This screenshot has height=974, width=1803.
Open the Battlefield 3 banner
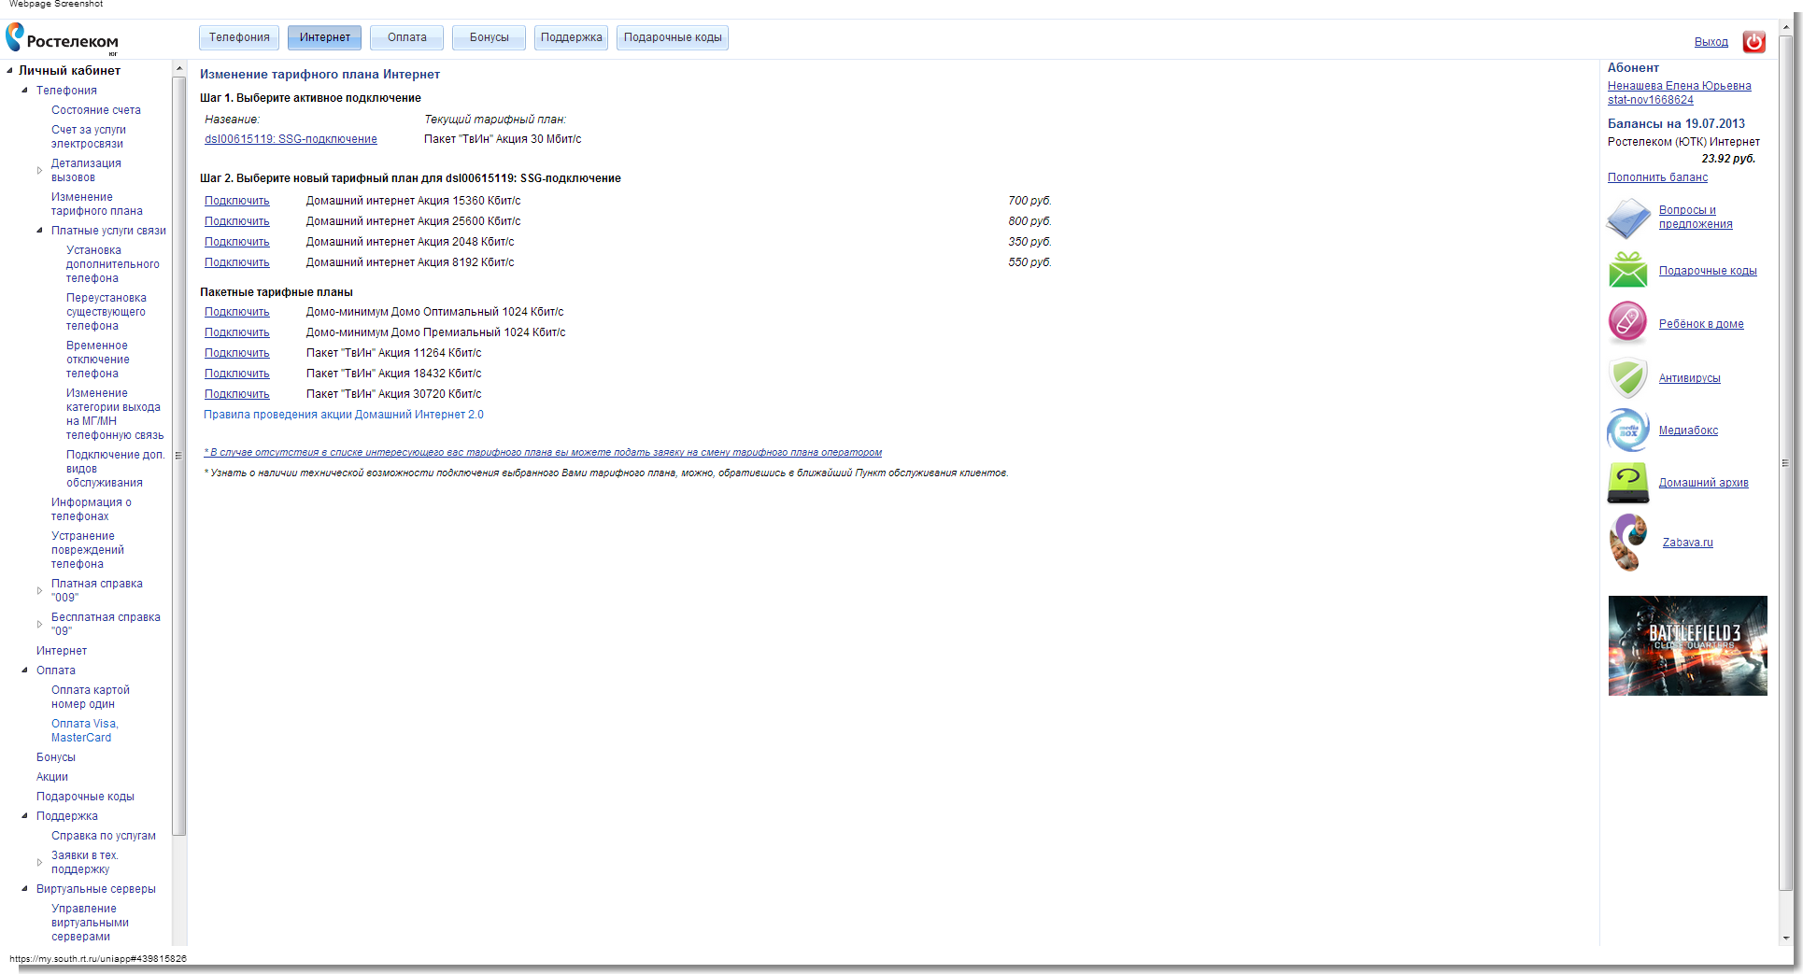(1687, 645)
